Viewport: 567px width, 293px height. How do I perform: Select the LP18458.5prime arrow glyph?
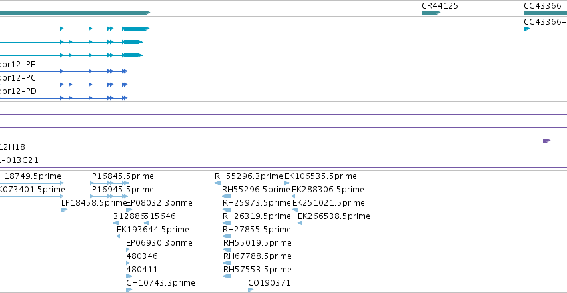pyautogui.click(x=65, y=210)
